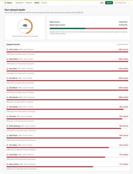Image resolution: width=133 pixels, height=174 pixels.
Task: Click Devon Carter's starter share bar
Action: (x=67, y=167)
